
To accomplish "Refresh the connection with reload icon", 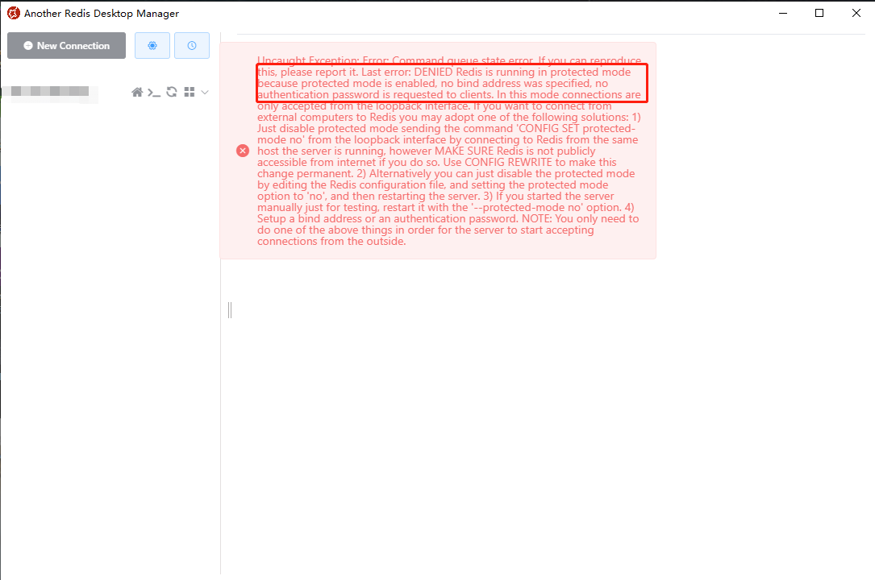I will [172, 92].
